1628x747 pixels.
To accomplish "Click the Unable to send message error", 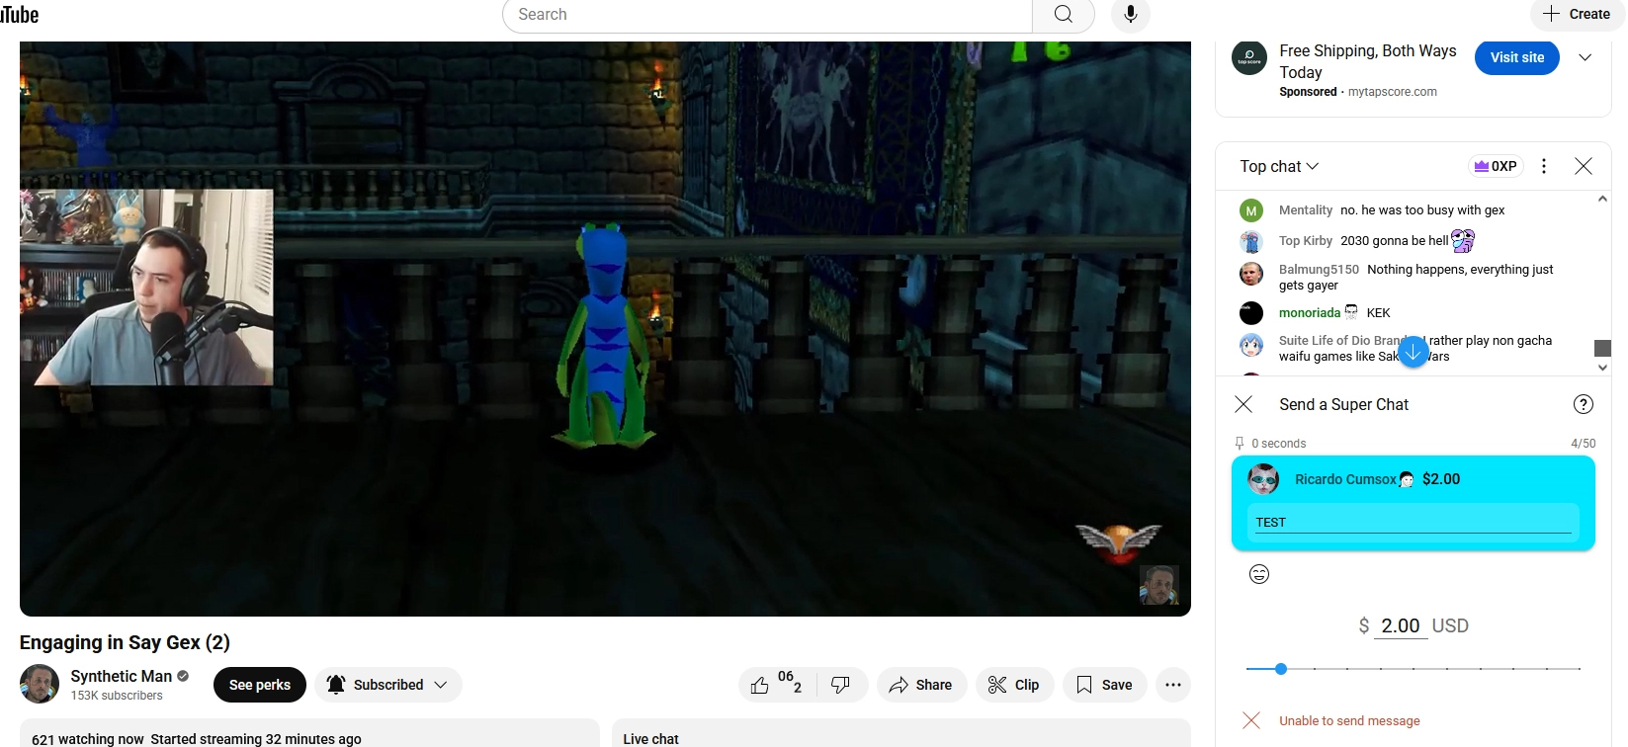I will pyautogui.click(x=1349, y=721).
